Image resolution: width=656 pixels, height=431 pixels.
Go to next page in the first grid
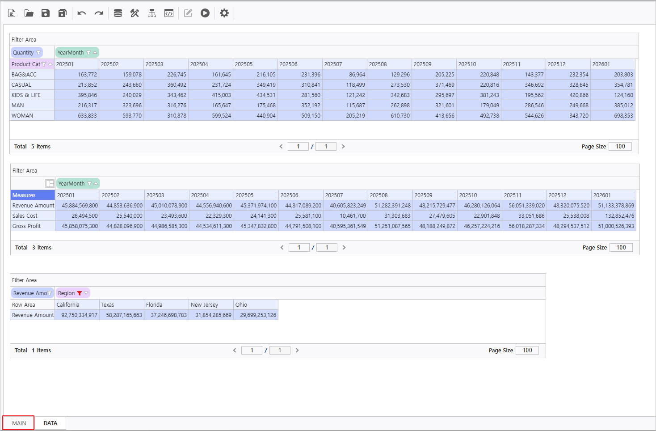[343, 147]
